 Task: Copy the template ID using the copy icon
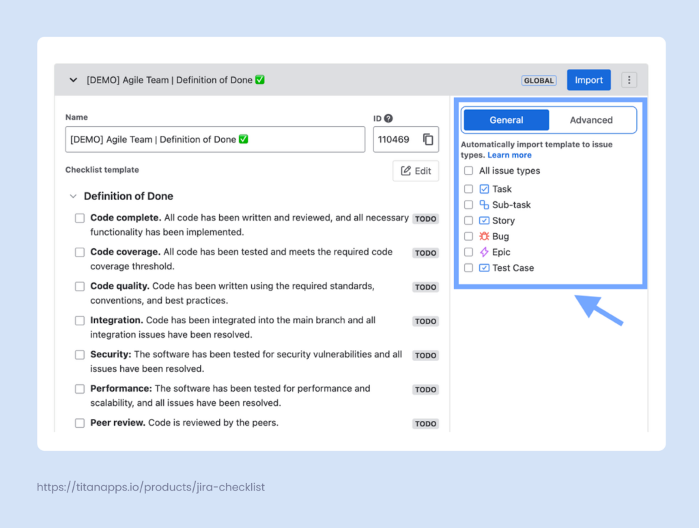pyautogui.click(x=429, y=139)
